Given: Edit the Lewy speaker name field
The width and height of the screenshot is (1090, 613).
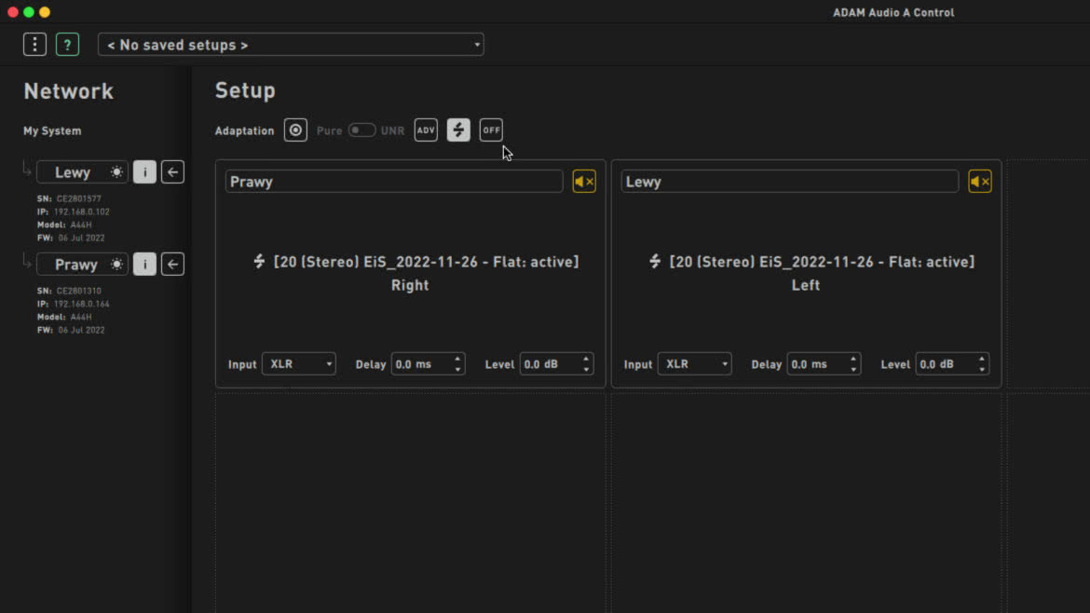Looking at the screenshot, I should [790, 182].
